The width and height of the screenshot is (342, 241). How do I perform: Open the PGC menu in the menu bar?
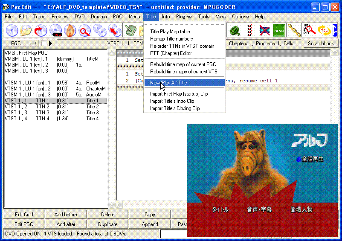118,17
